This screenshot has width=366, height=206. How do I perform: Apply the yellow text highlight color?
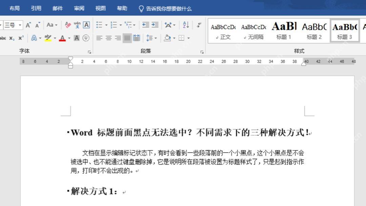(x=48, y=38)
